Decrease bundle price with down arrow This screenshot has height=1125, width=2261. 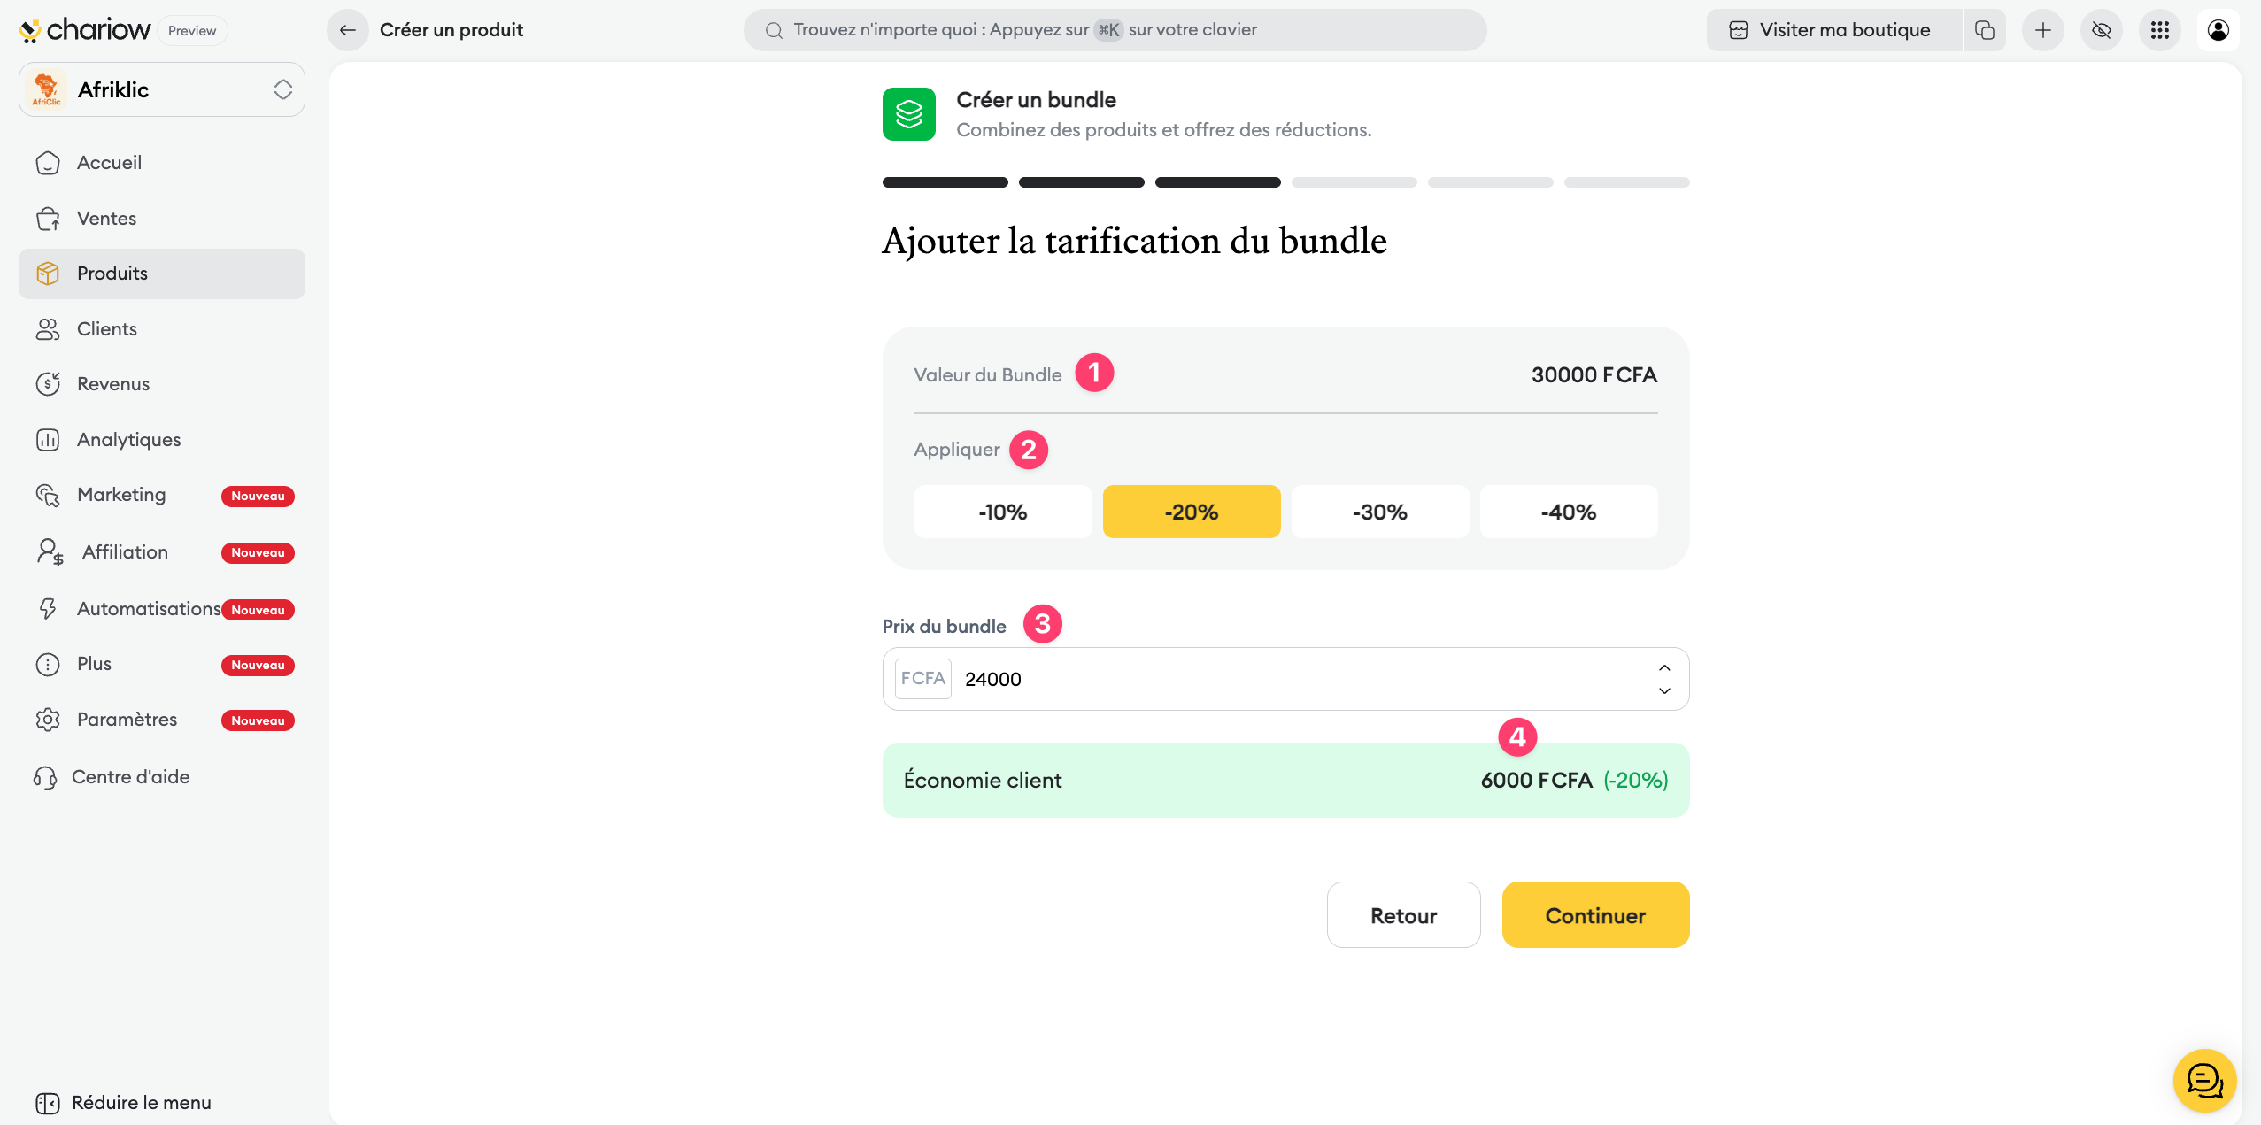pos(1664,690)
